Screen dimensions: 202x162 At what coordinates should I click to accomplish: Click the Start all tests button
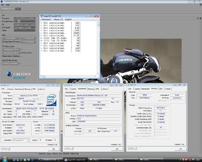(x=11, y=38)
